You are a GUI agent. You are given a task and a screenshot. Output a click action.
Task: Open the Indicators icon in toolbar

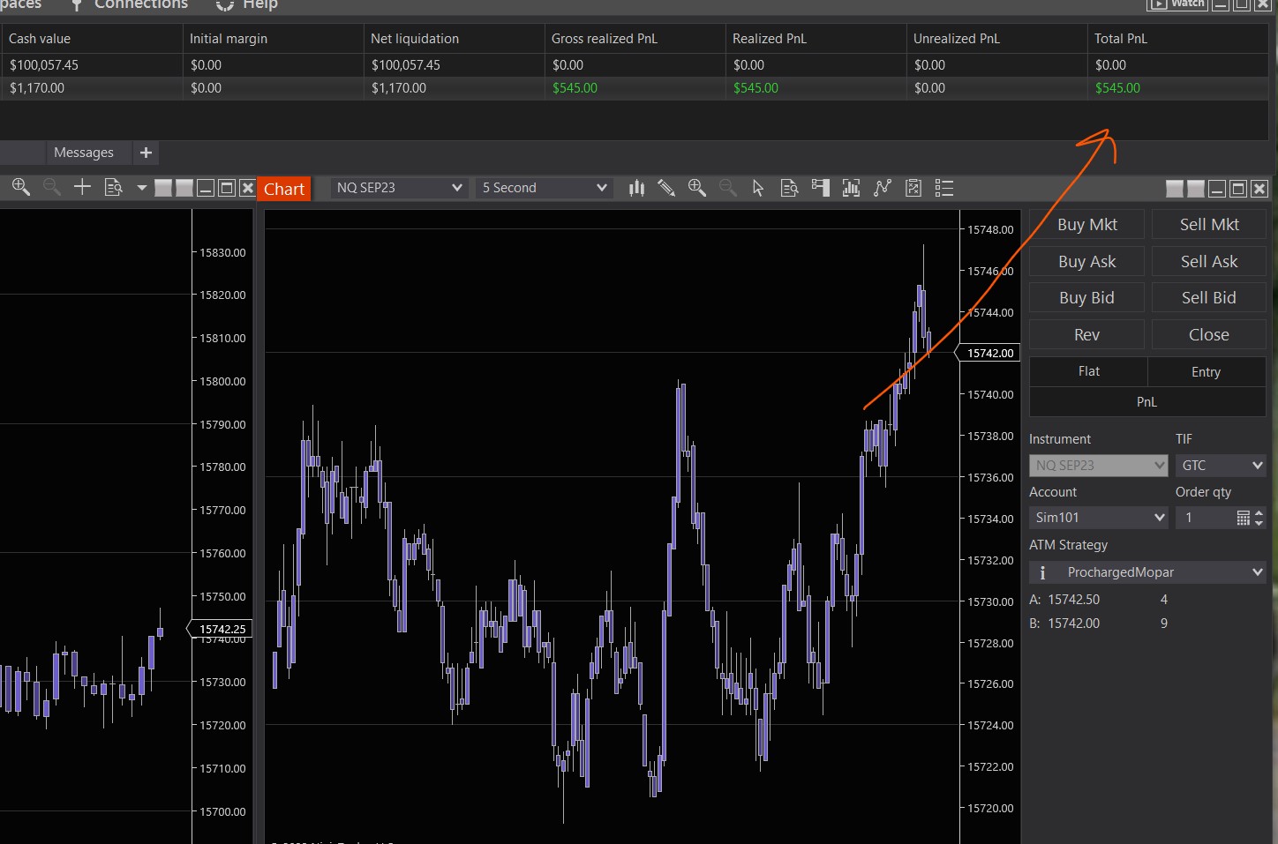851,188
